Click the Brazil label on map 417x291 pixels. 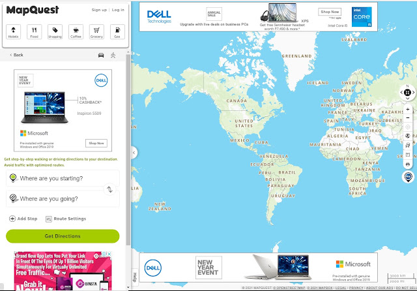pos(287,172)
